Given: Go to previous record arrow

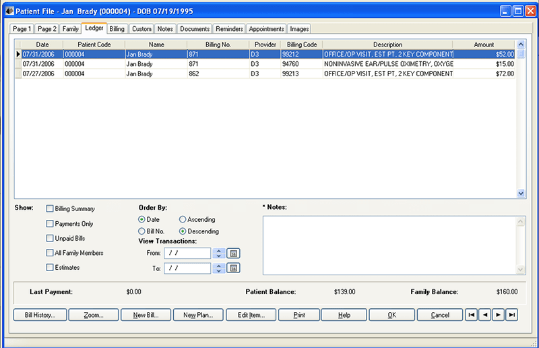Looking at the screenshot, I should pos(484,315).
